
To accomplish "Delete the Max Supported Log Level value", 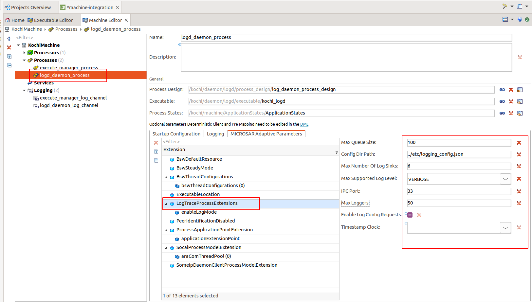I will pyautogui.click(x=519, y=179).
